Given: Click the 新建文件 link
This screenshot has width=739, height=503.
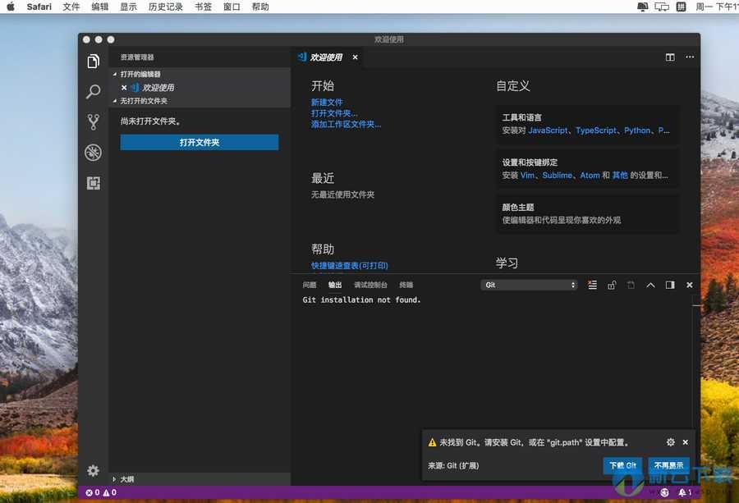Looking at the screenshot, I should [x=327, y=102].
